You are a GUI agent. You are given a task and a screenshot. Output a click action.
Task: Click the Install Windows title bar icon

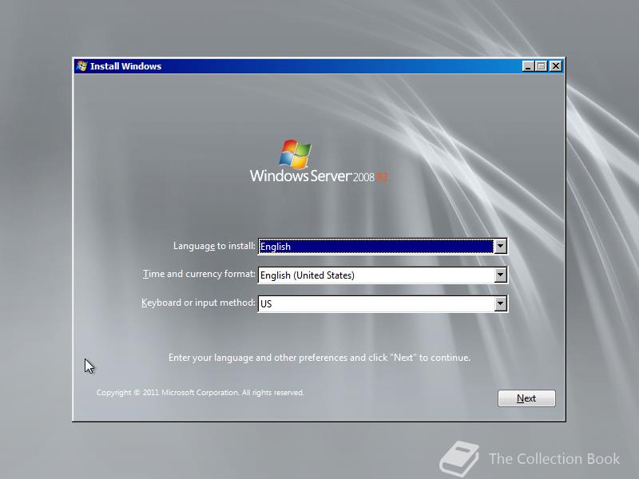(x=82, y=66)
